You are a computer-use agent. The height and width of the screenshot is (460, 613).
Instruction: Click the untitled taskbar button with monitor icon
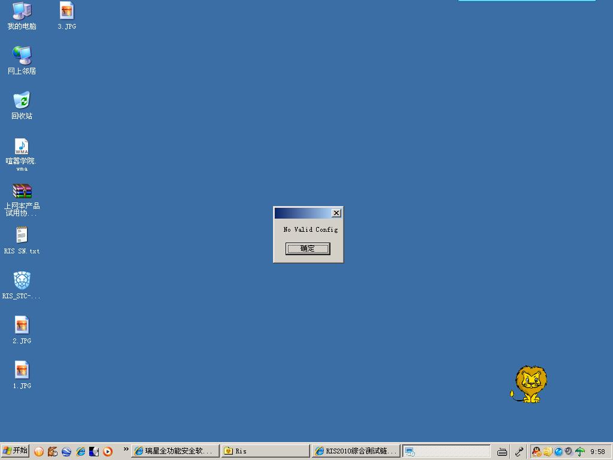pyautogui.click(x=446, y=451)
